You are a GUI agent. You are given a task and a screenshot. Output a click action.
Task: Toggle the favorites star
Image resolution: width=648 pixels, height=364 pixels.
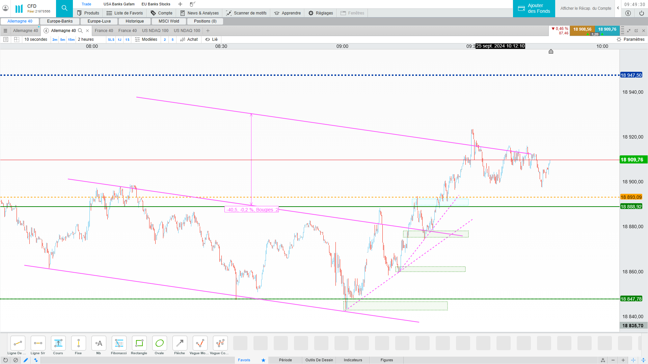[263, 360]
